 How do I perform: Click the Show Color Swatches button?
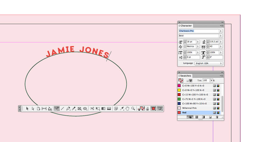pyautogui.click(x=196, y=117)
